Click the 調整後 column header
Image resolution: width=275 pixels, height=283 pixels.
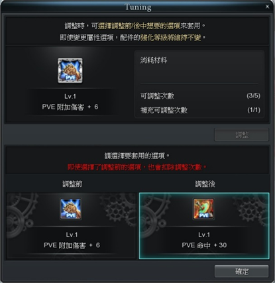point(205,184)
